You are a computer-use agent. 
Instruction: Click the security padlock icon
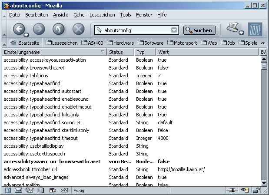256,190
